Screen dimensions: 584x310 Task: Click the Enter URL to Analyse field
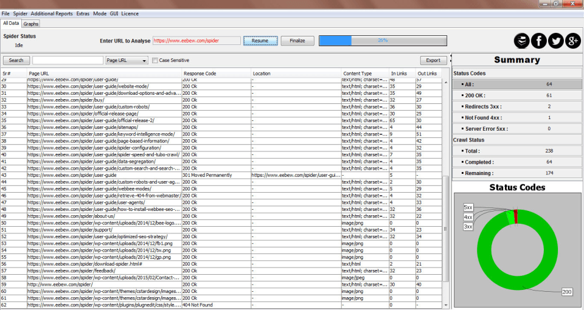click(x=196, y=41)
